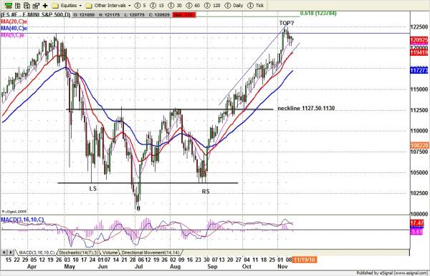The height and width of the screenshot is (276, 430).
Task: Click the orange 11/19/10 date marker
Action: click(305, 260)
